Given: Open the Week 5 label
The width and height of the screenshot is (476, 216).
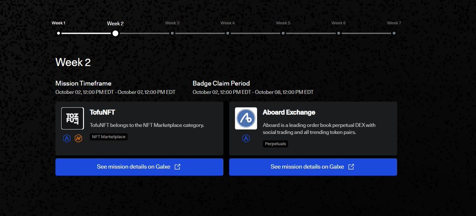Looking at the screenshot, I should [283, 23].
